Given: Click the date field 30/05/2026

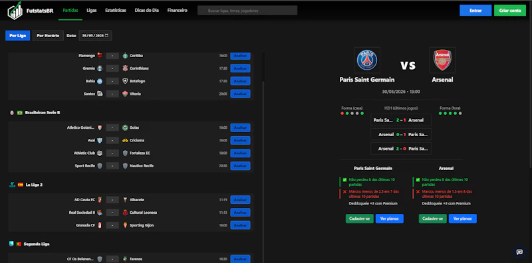Looking at the screenshot, I should pos(95,36).
